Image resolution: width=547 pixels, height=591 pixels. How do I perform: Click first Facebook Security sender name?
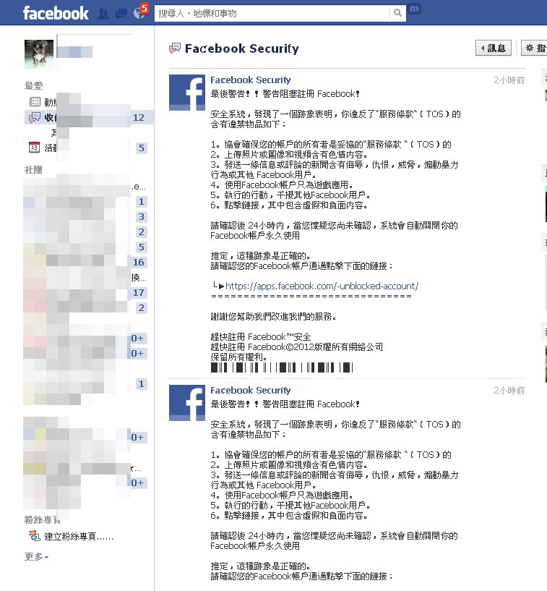tap(250, 80)
